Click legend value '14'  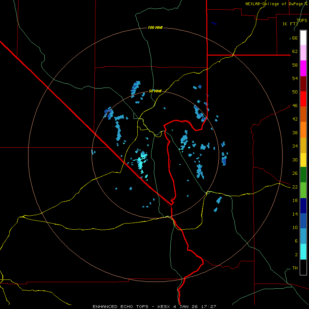295,214
